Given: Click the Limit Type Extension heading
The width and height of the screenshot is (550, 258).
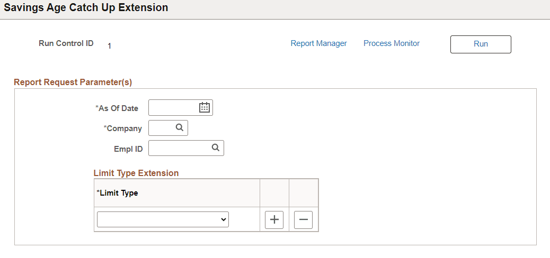Looking at the screenshot, I should pos(136,173).
